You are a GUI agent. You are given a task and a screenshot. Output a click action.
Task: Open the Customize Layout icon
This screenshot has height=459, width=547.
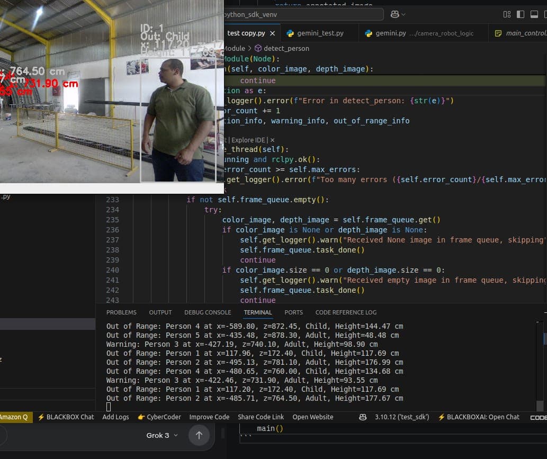tap(507, 14)
